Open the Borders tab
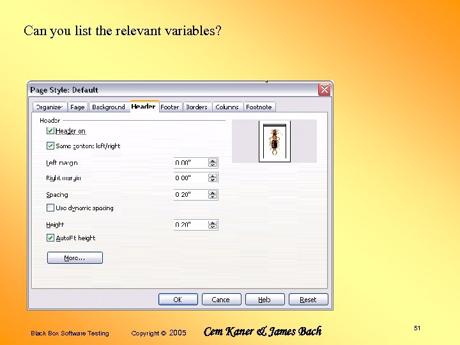Image resolution: width=460 pixels, height=345 pixels. (197, 107)
